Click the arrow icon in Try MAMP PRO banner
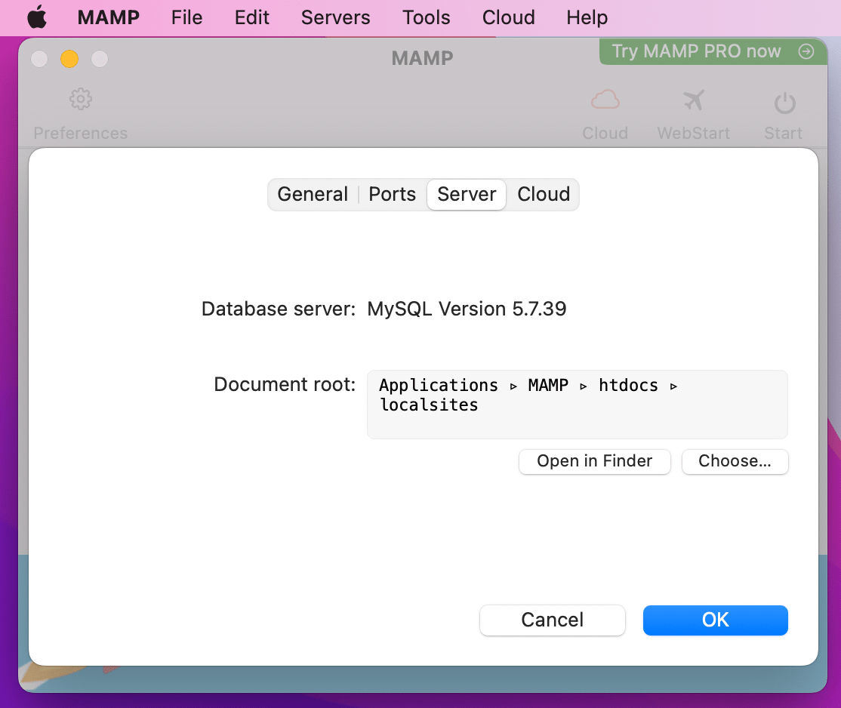 tap(805, 51)
